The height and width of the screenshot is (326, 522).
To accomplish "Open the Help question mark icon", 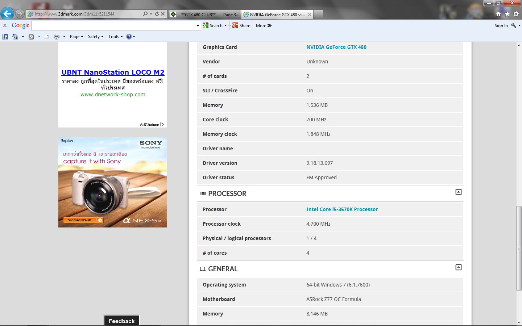I will tap(129, 37).
